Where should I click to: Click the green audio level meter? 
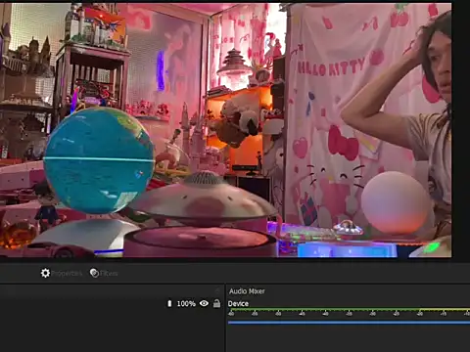tap(349, 309)
